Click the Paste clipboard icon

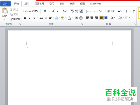pyautogui.click(x=5, y=11)
